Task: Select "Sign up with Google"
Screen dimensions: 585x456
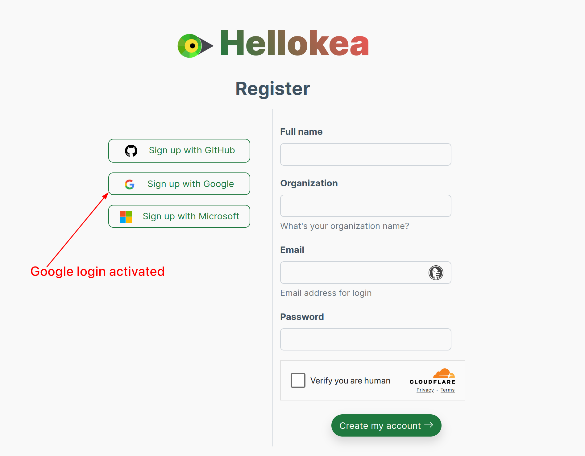Action: [179, 184]
